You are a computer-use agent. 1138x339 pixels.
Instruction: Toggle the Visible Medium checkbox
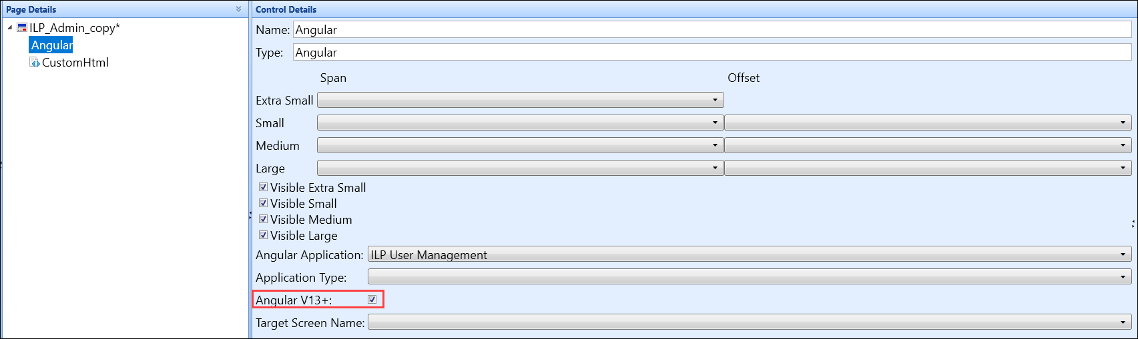click(x=263, y=219)
